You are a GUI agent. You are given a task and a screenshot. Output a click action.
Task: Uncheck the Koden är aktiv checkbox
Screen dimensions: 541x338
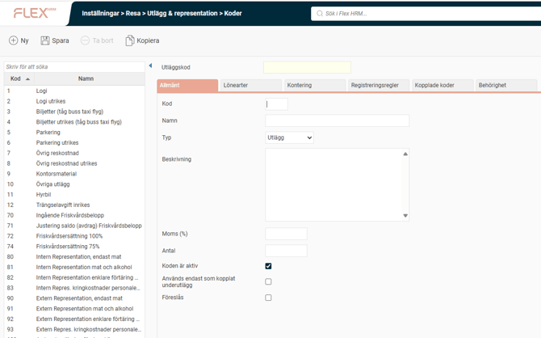268,266
